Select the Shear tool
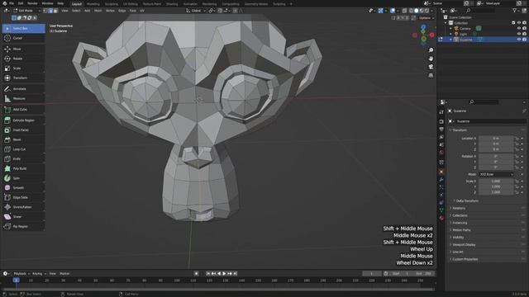The width and height of the screenshot is (529, 297). (23, 217)
